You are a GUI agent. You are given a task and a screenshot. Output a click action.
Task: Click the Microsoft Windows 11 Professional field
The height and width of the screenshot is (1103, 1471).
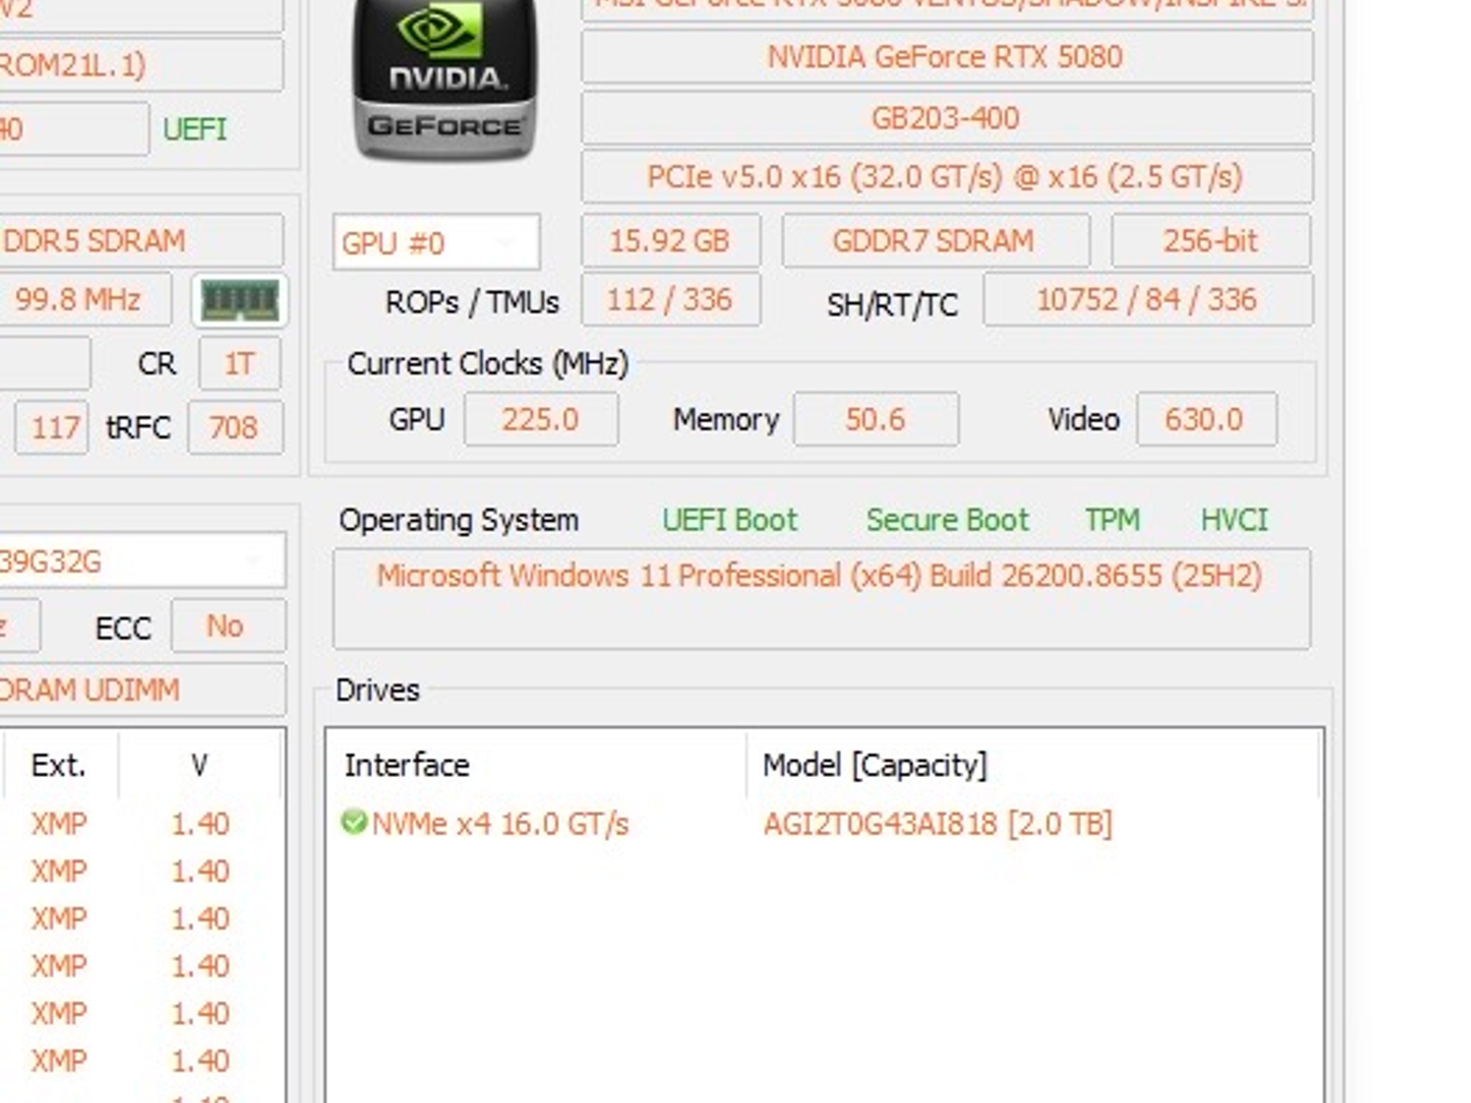pos(822,599)
